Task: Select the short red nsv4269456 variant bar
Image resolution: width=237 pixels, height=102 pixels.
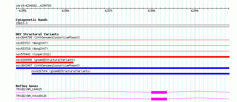Action: [44, 62]
